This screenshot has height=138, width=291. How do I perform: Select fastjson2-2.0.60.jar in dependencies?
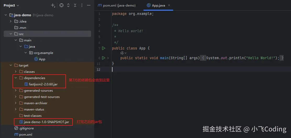coord(43,84)
